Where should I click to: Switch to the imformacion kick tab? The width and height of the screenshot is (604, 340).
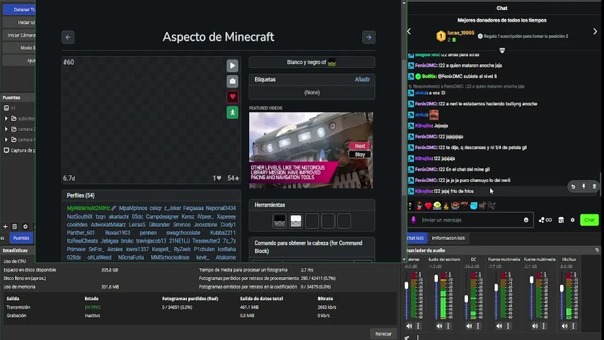448,238
